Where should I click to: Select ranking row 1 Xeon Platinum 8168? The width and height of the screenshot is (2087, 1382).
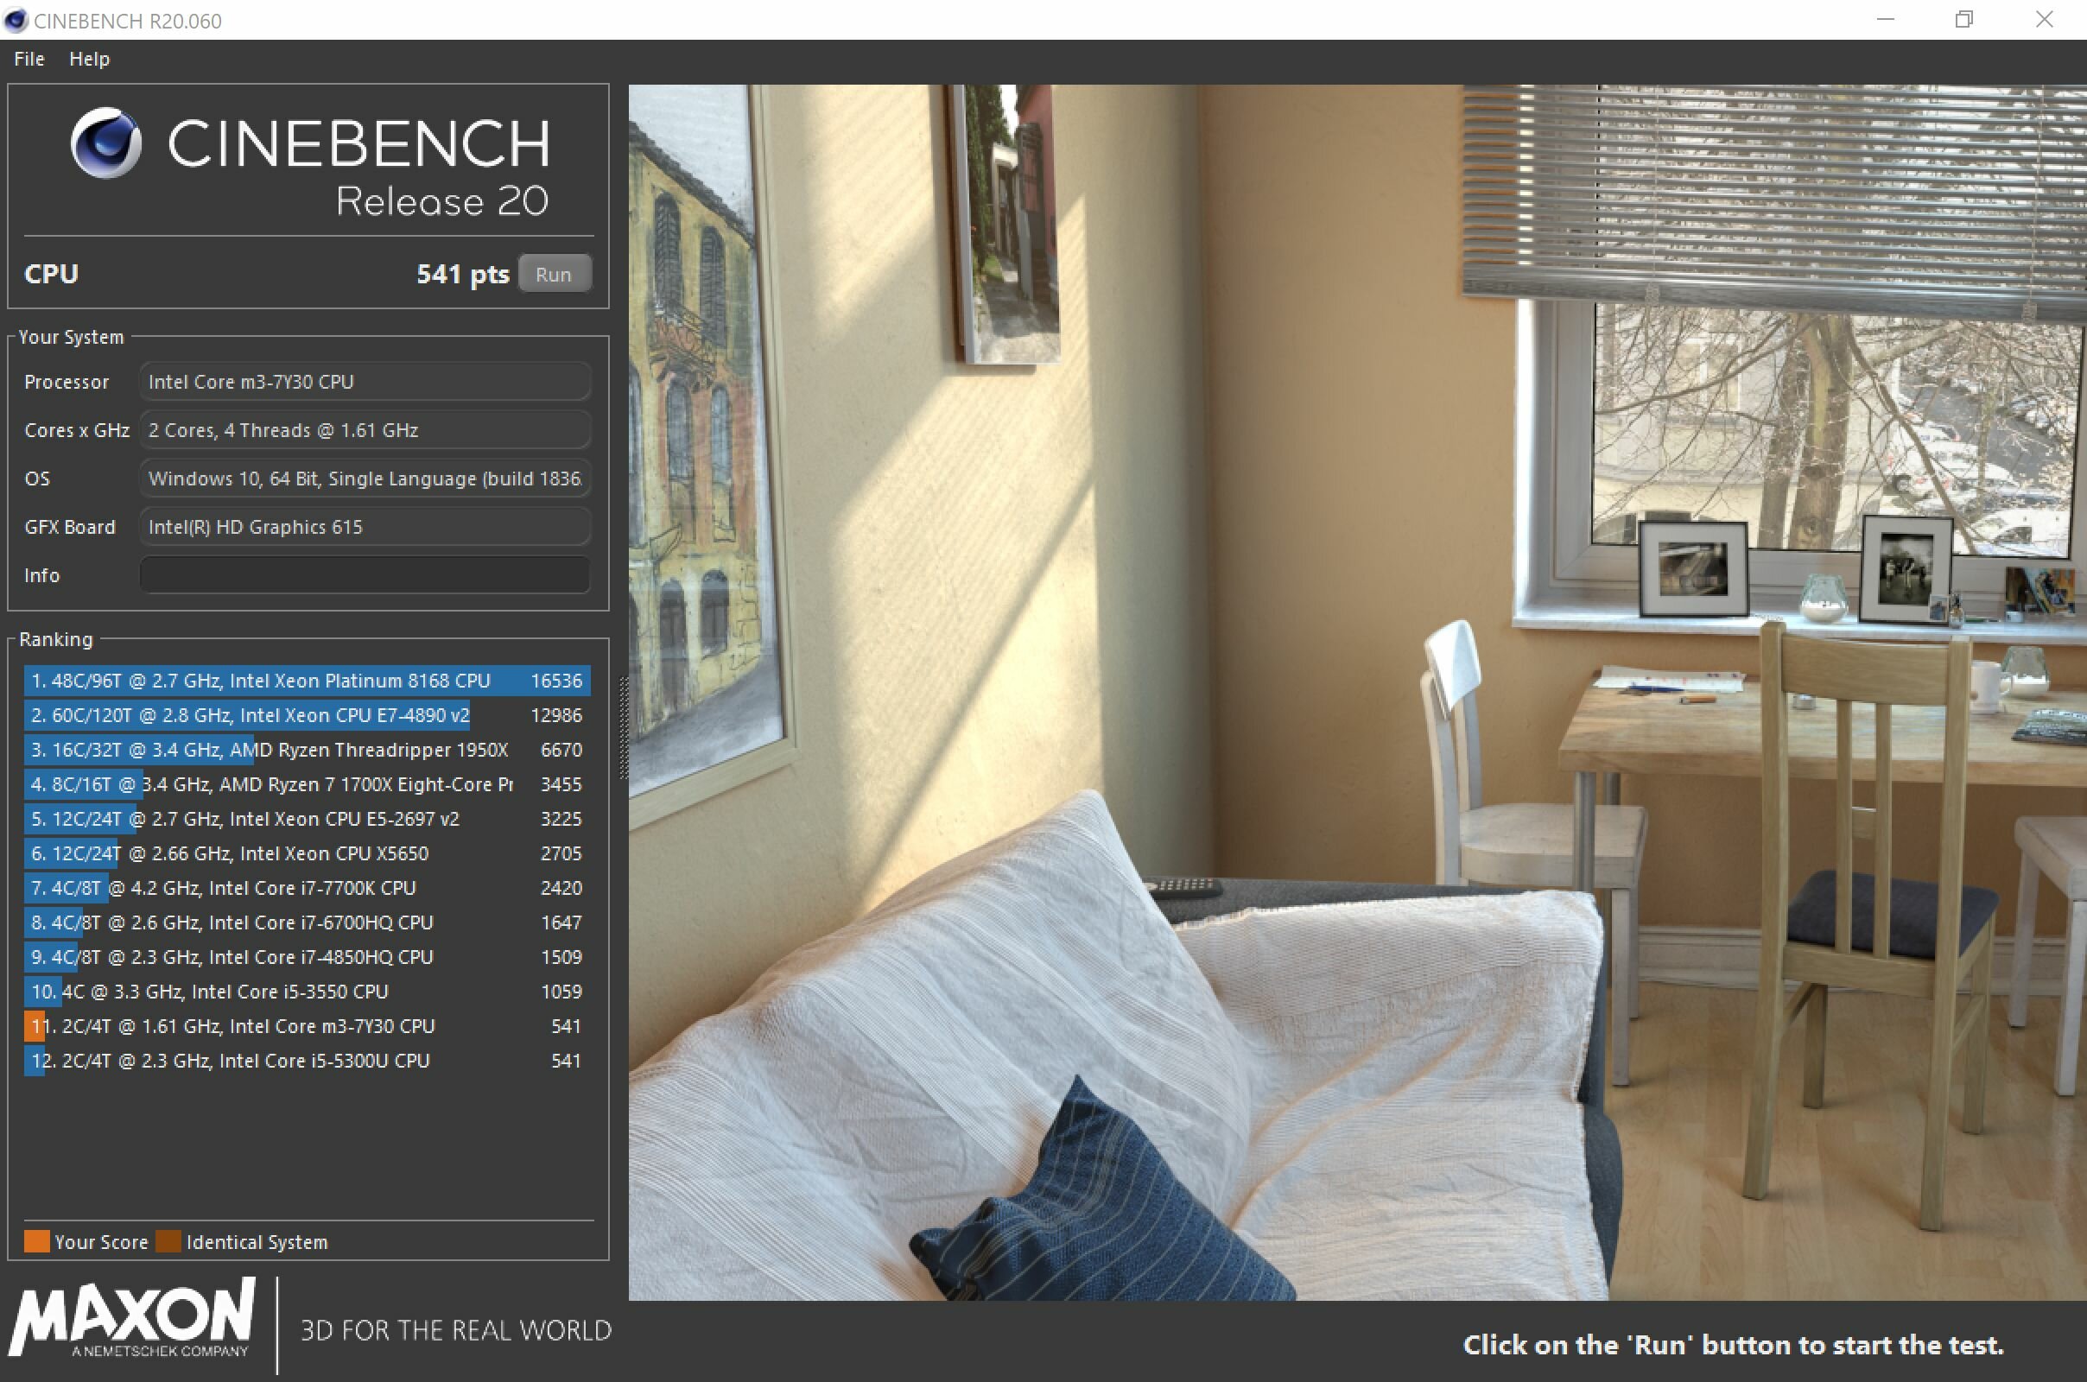(x=307, y=681)
